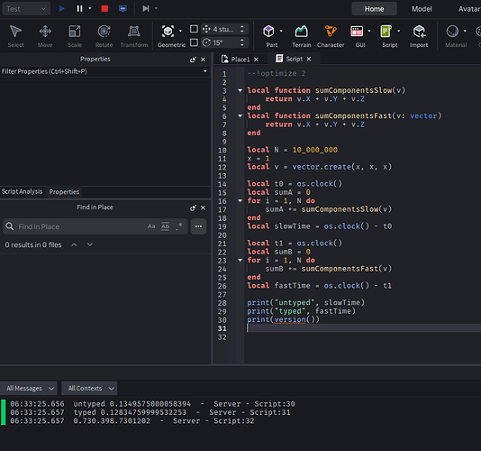The image size is (481, 451).
Task: Switch to the Place1 tab
Action: 240,60
